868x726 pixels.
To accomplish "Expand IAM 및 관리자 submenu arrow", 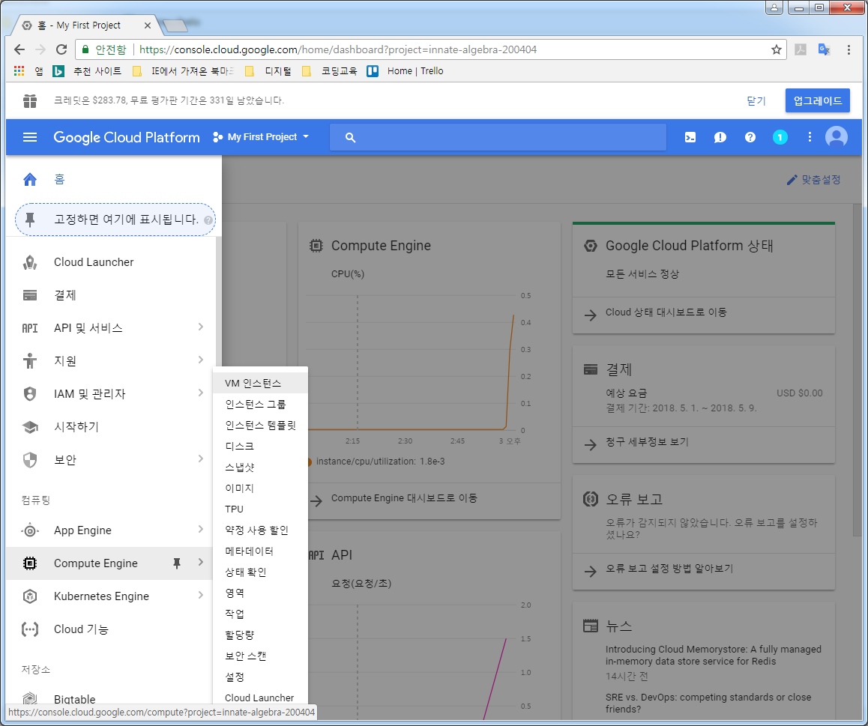I will [200, 393].
